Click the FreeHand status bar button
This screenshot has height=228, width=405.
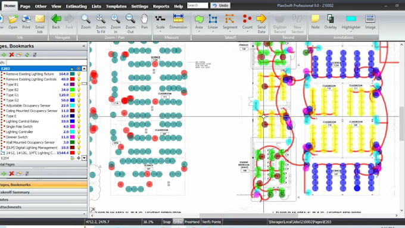click(192, 222)
